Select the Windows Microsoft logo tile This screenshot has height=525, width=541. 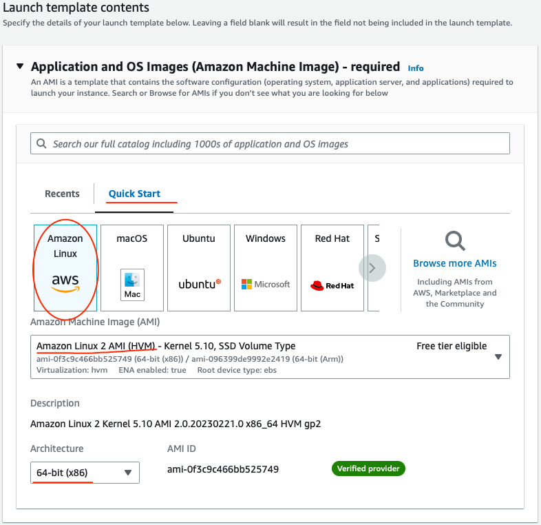click(x=265, y=268)
